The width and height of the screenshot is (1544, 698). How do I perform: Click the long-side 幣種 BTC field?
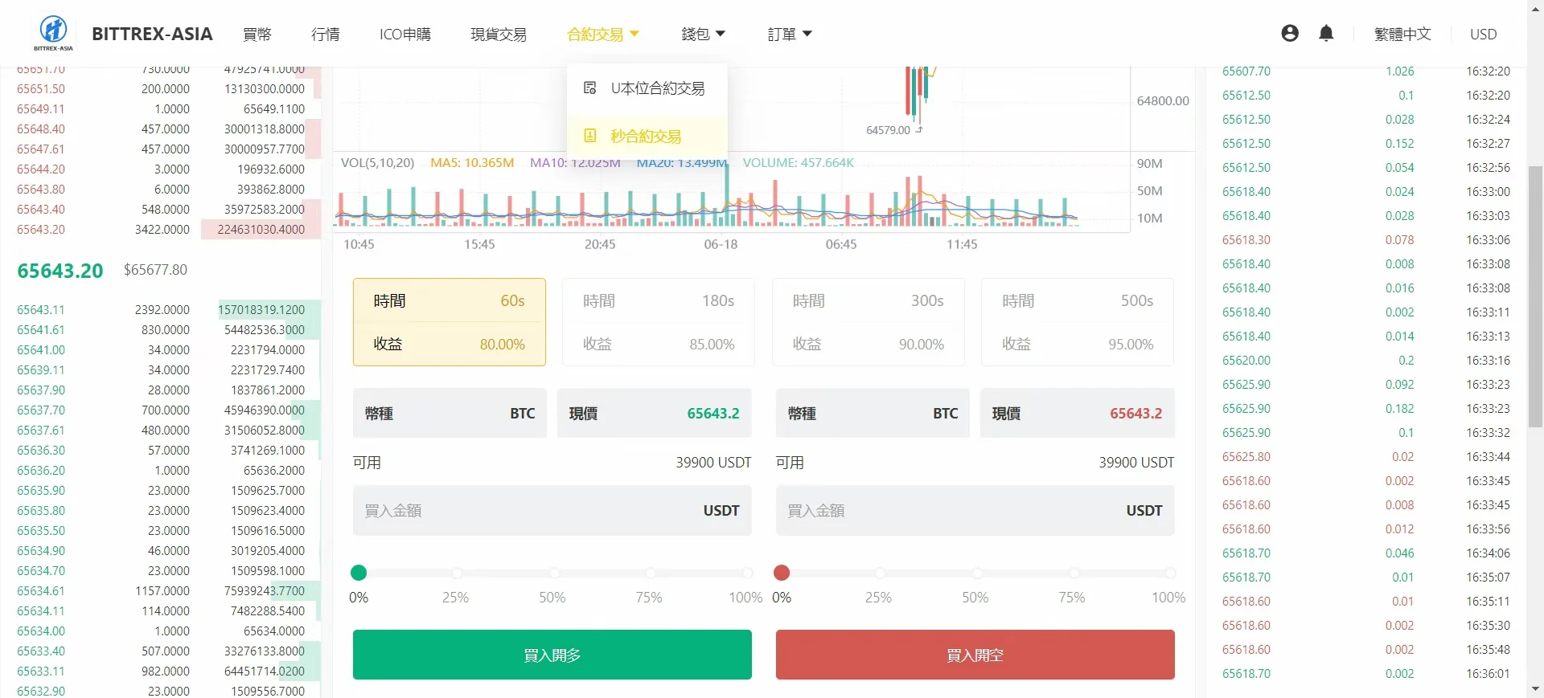(450, 413)
